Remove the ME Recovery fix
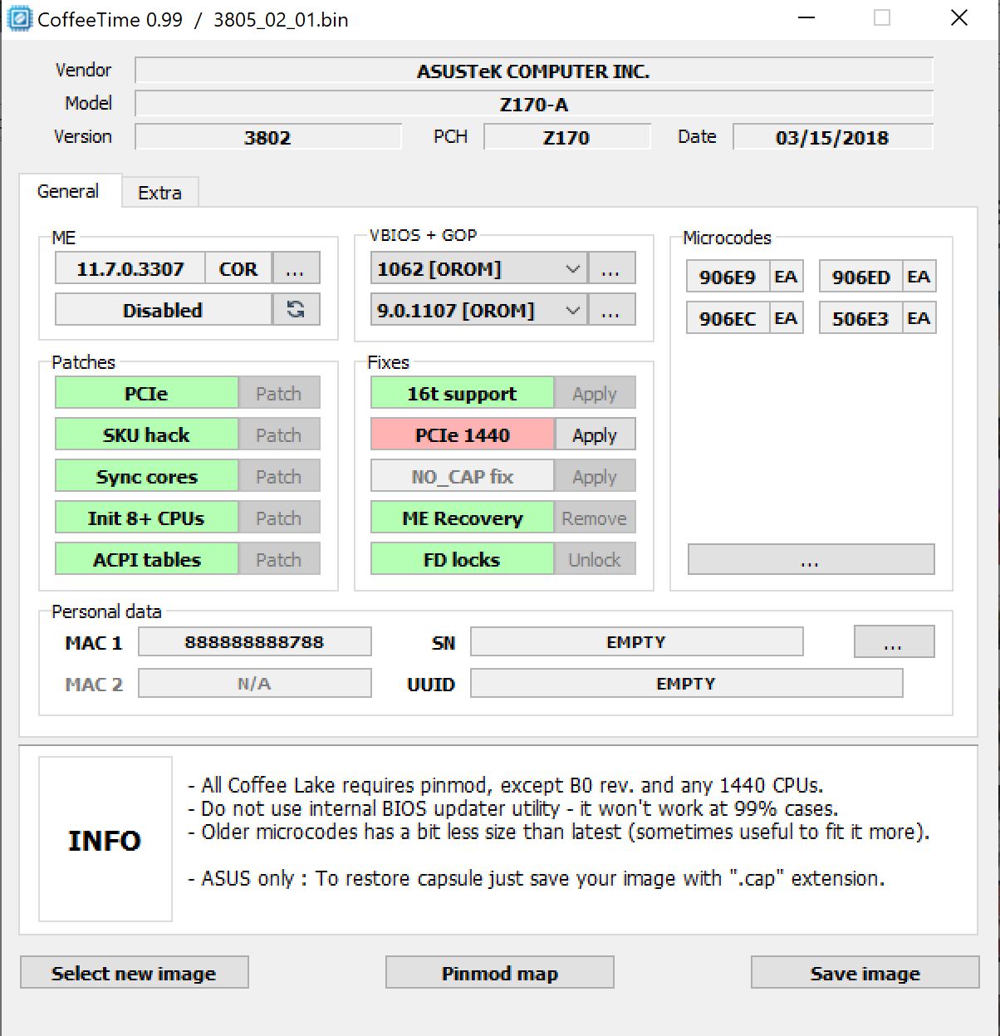 (x=595, y=518)
